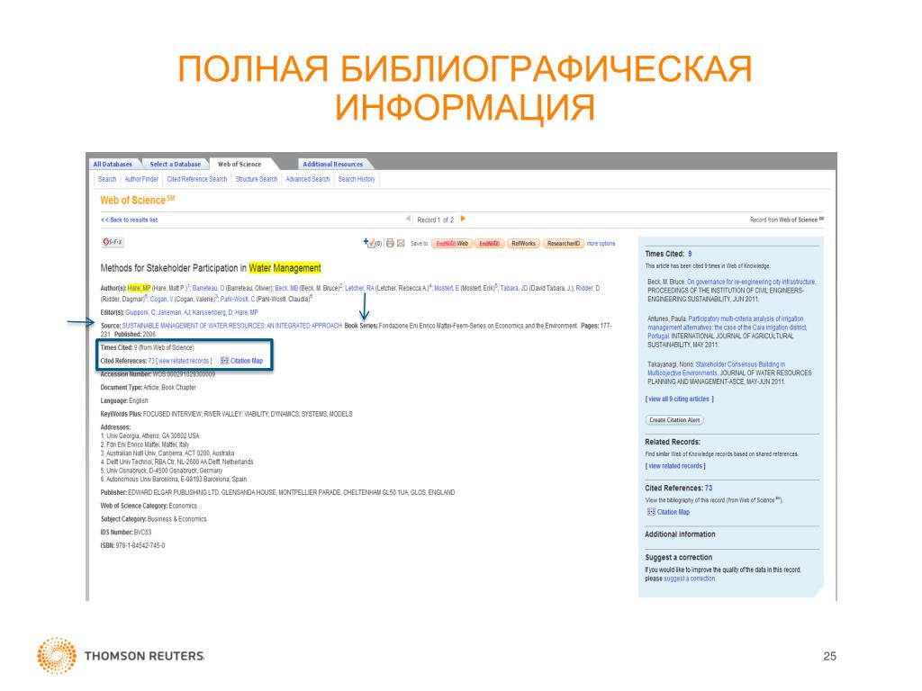Screen dimensions: 922x691
Task: Open editor Giupponi, C link
Action: point(140,312)
